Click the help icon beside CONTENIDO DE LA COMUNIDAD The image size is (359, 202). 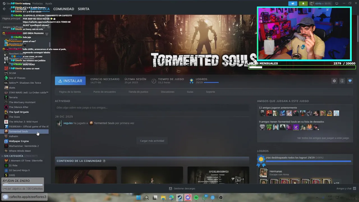(x=104, y=161)
